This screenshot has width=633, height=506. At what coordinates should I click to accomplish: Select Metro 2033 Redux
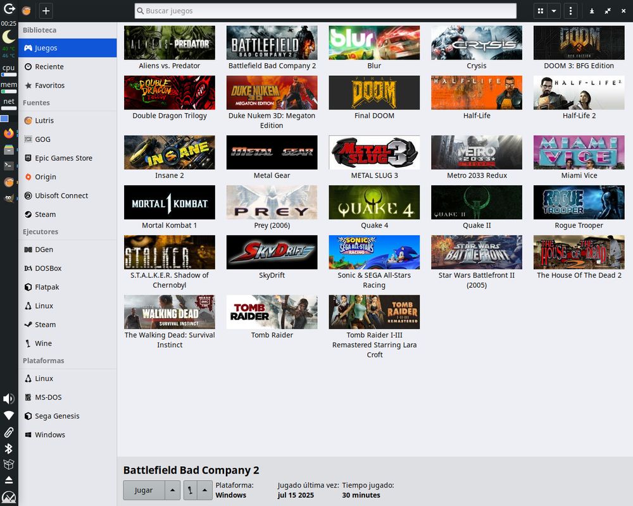477,157
